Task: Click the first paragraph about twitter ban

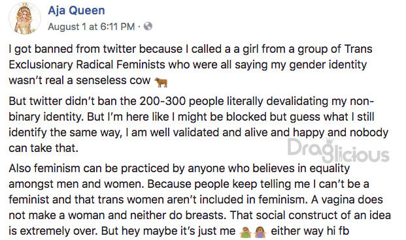Action: coord(190,65)
